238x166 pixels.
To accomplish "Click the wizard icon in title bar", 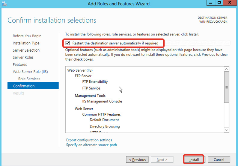I will tap(4, 4).
